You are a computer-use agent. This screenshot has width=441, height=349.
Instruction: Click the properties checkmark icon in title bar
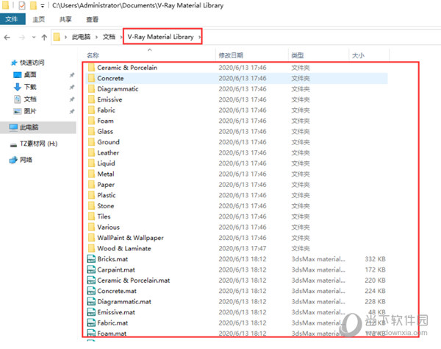pos(22,5)
